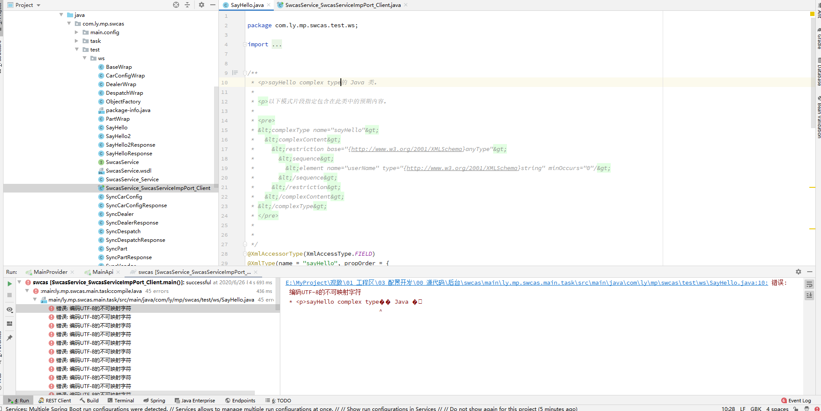Click the yellow inspection marker atop the editor stripe

tap(812, 14)
